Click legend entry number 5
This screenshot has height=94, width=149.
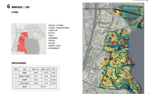(x=51, y=36)
